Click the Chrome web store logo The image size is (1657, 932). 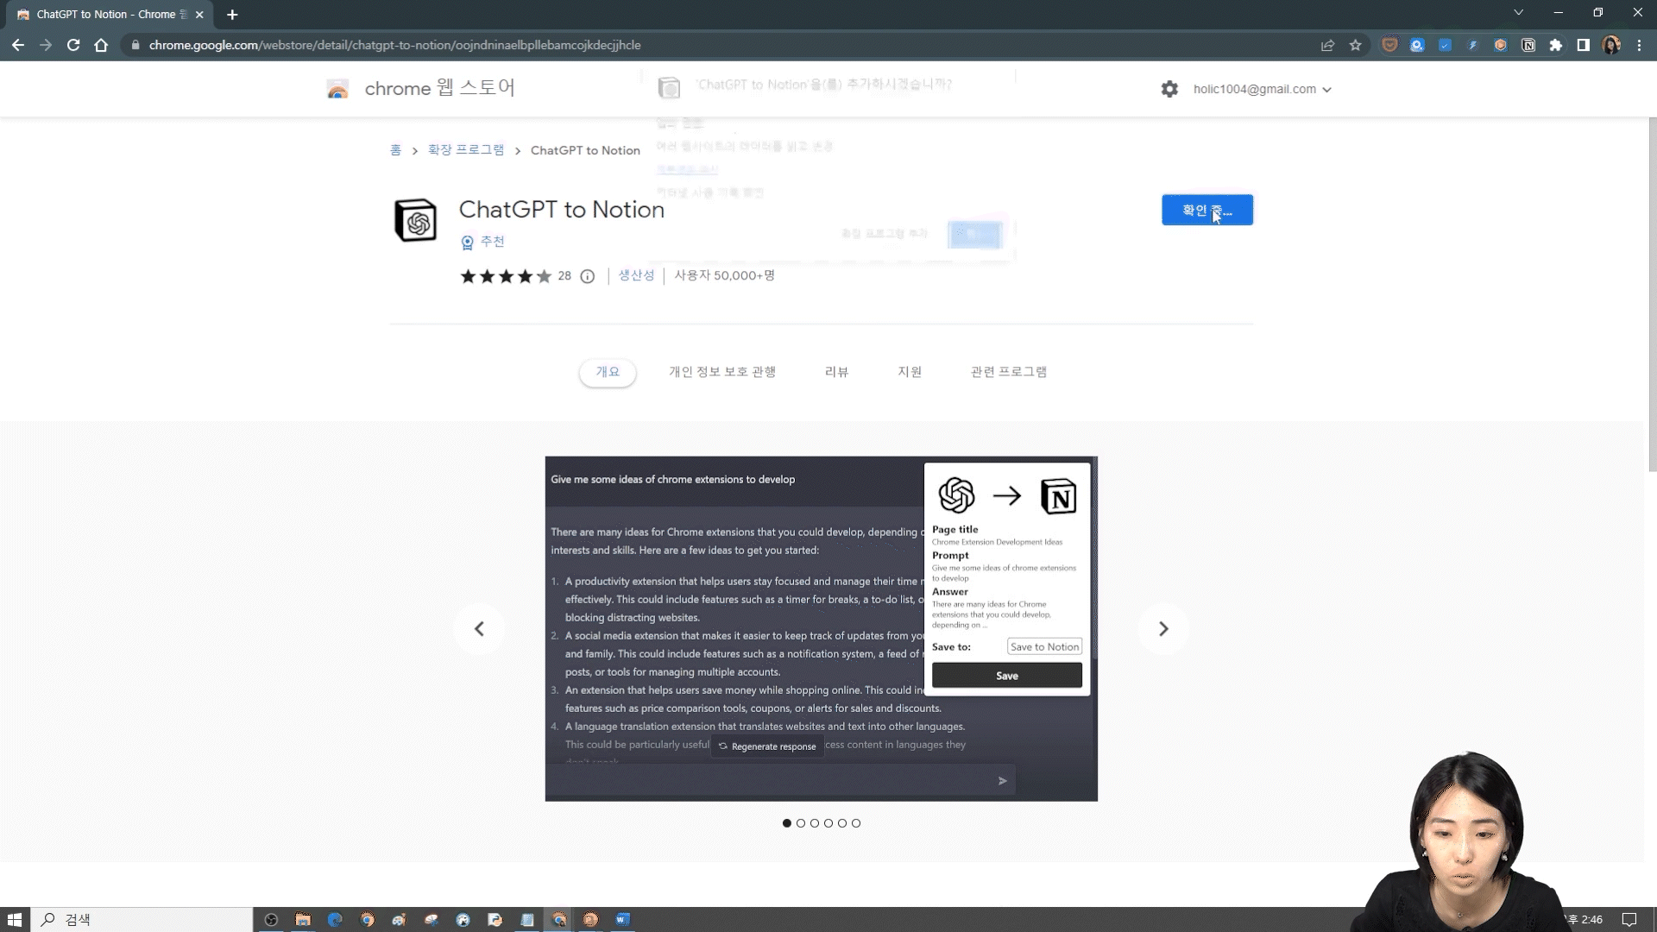click(337, 88)
